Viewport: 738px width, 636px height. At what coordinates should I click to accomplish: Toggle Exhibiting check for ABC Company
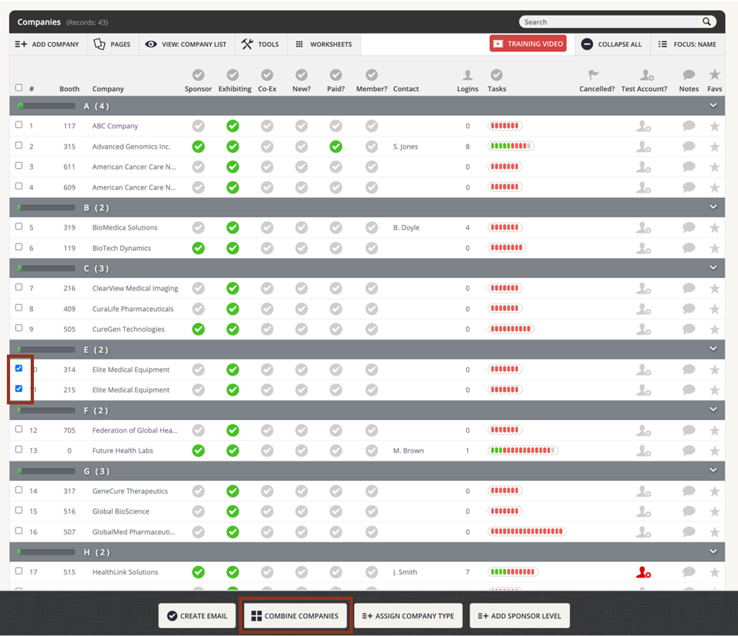233,126
